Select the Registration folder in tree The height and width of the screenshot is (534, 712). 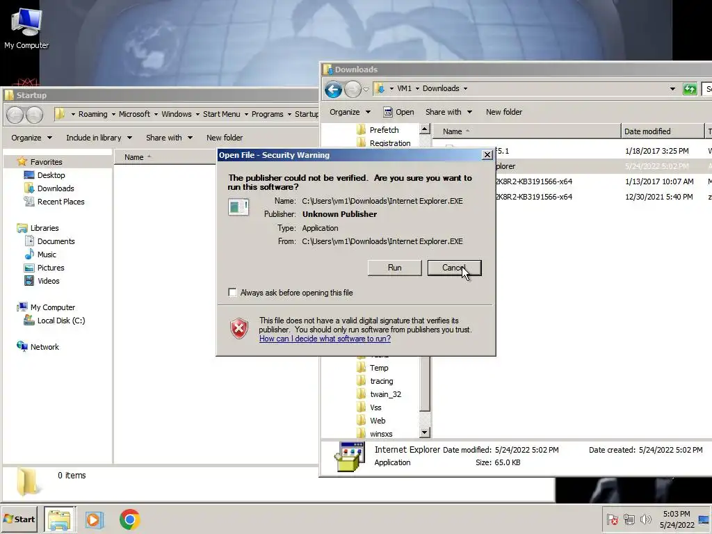[x=384, y=143]
